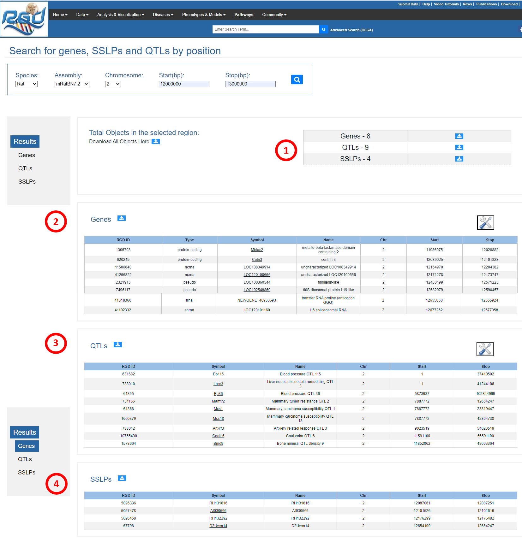Open the Bp115 QTL symbol link
This screenshot has width=522, height=541.
point(218,374)
